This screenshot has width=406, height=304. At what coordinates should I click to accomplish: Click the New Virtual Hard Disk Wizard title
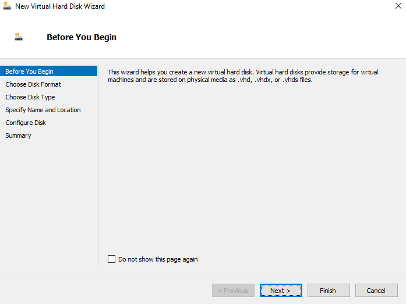tap(60, 6)
